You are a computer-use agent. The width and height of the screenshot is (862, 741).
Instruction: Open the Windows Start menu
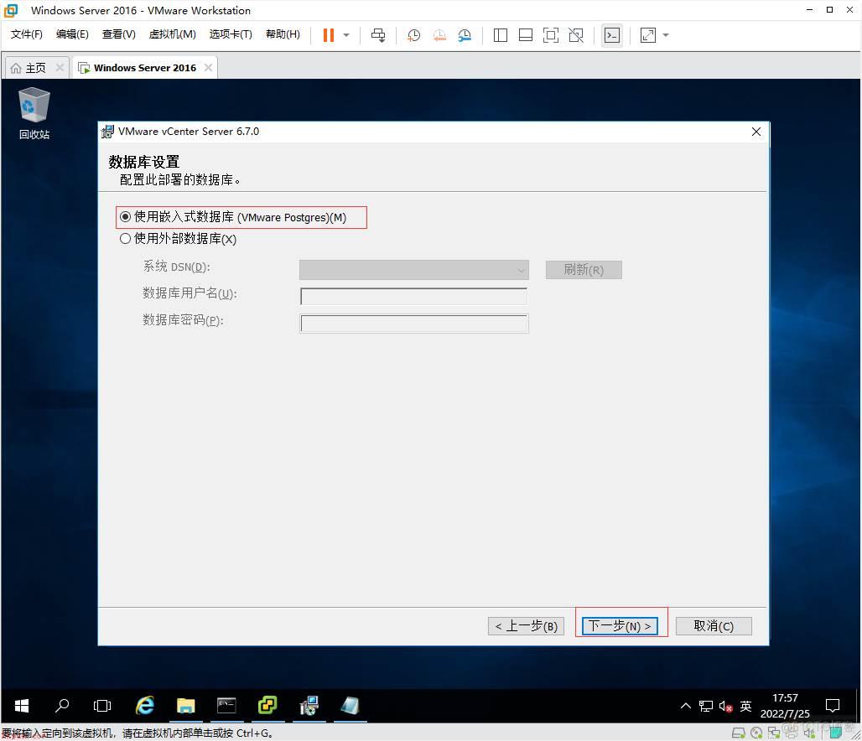(x=22, y=706)
